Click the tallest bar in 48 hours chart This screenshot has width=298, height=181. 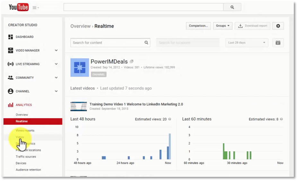[170, 146]
